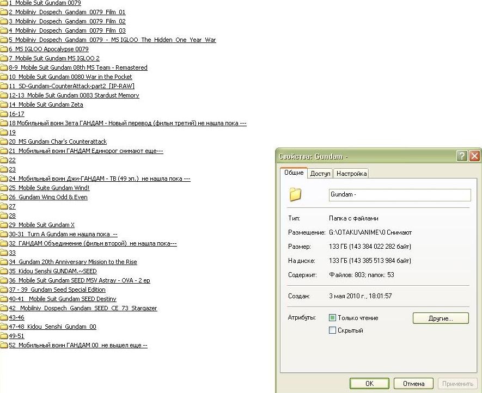
Task: Click folder icon beside '26 Gundam Wing Odd & Even'
Action: pyautogui.click(x=4, y=197)
